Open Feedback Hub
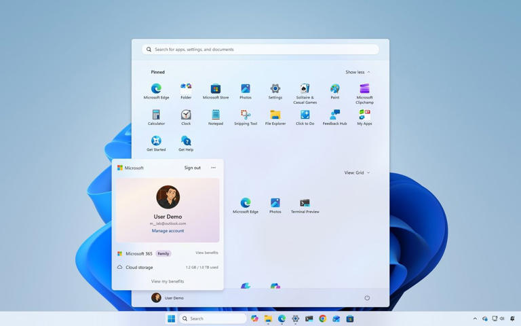 tap(335, 117)
